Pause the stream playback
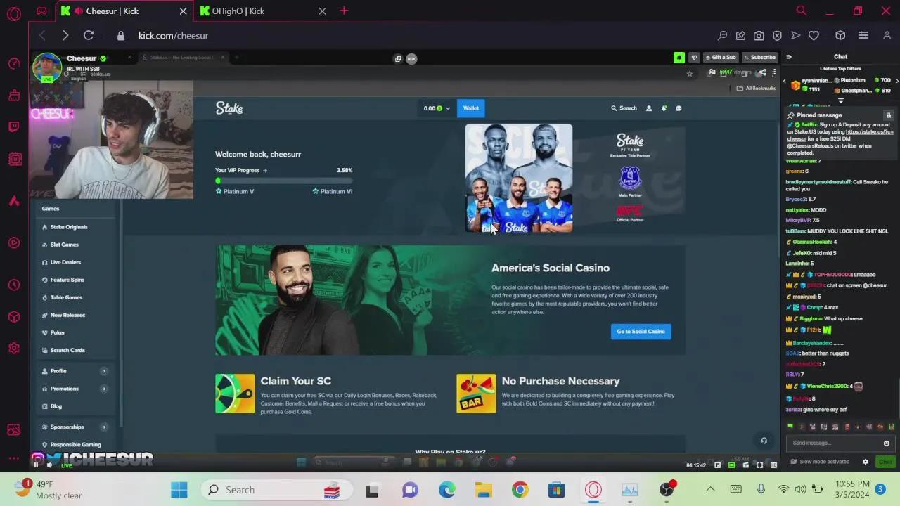 point(36,465)
